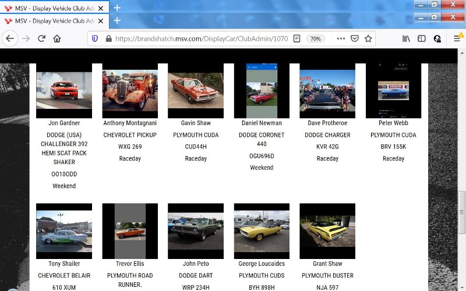
Task: Click the address bar URL field
Action: tap(198, 38)
